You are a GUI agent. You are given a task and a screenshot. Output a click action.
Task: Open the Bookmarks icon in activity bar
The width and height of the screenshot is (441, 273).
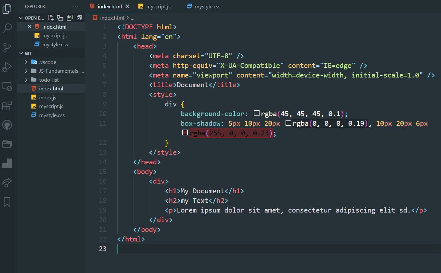(7, 202)
